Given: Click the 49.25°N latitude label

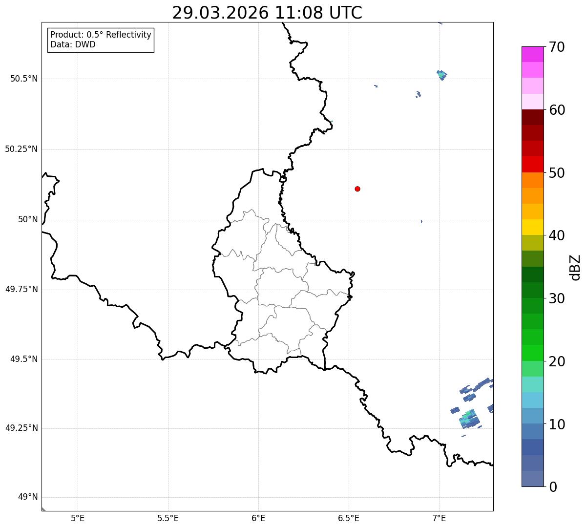Looking at the screenshot, I should (21, 428).
